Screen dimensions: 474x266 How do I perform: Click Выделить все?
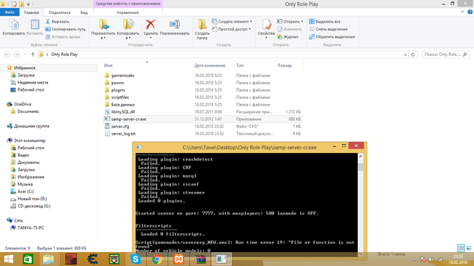click(324, 21)
